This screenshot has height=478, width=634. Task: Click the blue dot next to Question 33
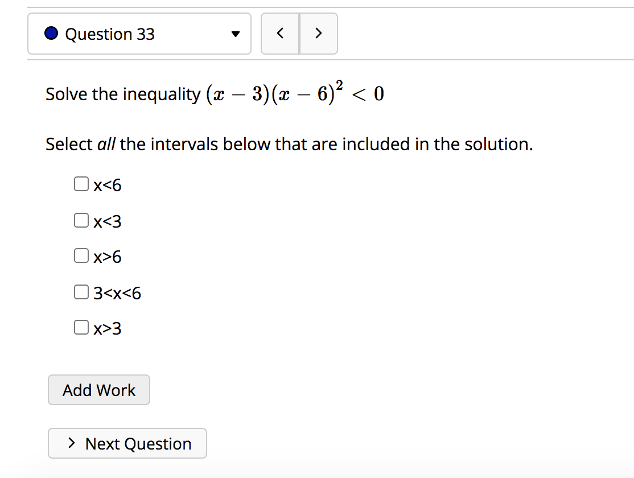tap(51, 34)
